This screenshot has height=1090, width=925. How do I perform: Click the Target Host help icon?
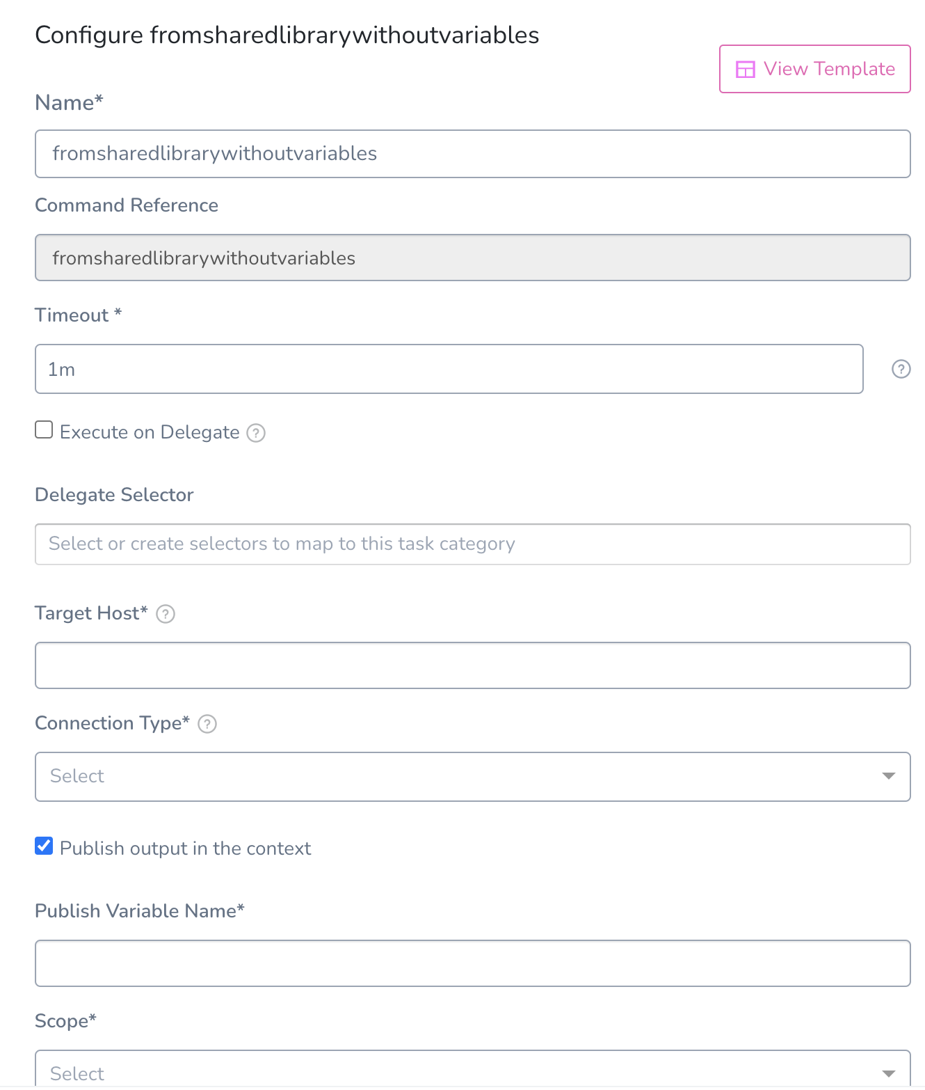tap(166, 614)
